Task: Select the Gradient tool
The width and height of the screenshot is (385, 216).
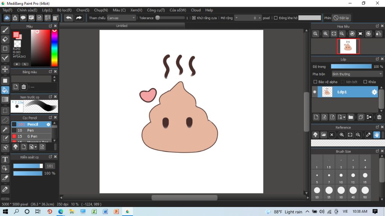Action: point(5,99)
